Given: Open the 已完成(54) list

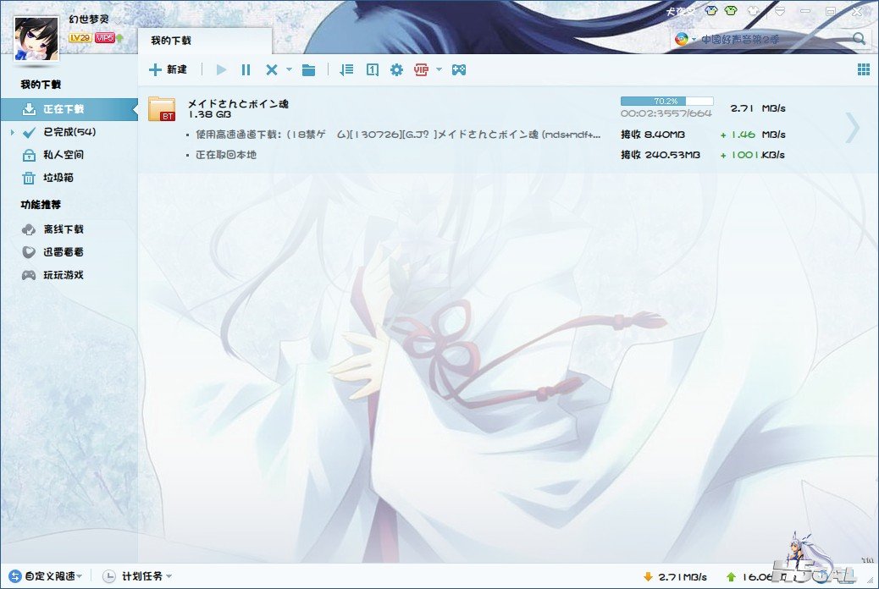Looking at the screenshot, I should 69,132.
